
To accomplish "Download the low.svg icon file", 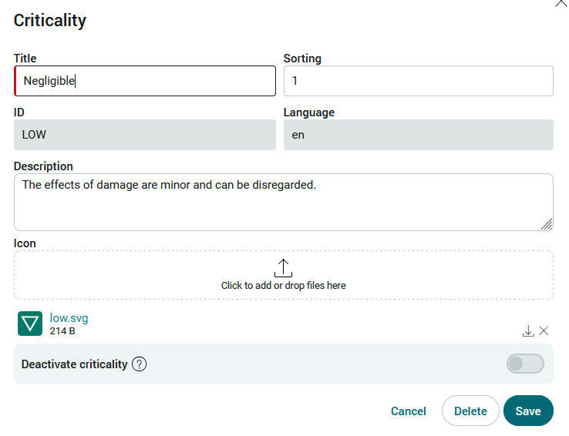I will (x=528, y=331).
